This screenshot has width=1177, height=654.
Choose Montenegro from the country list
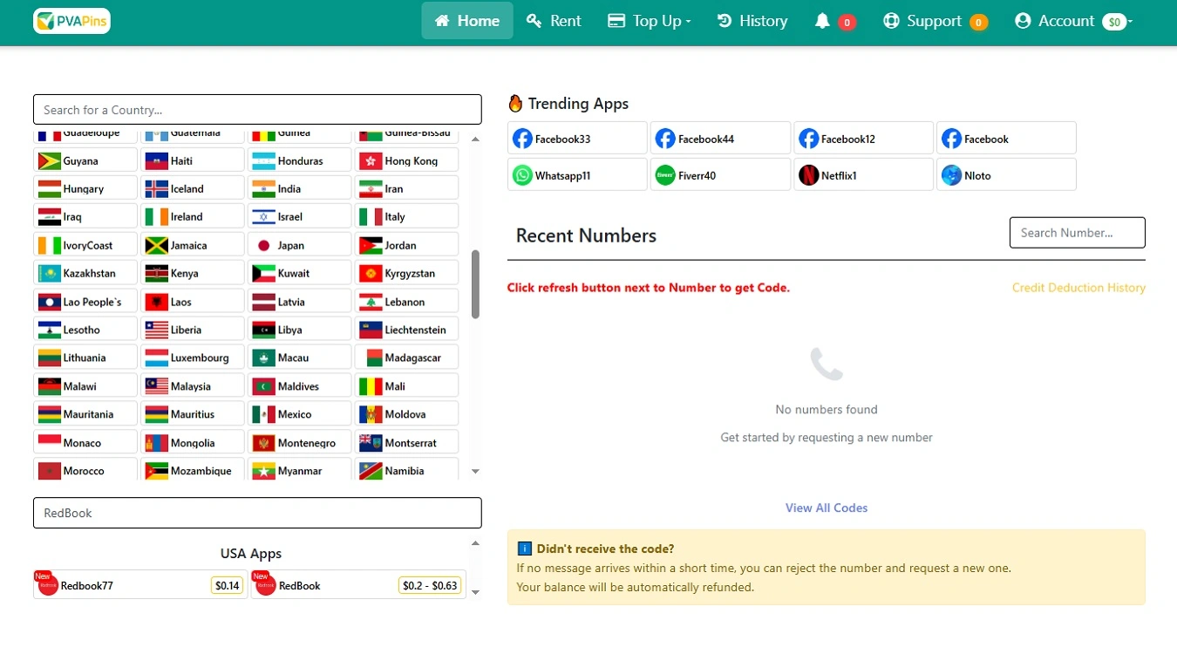[x=300, y=442]
